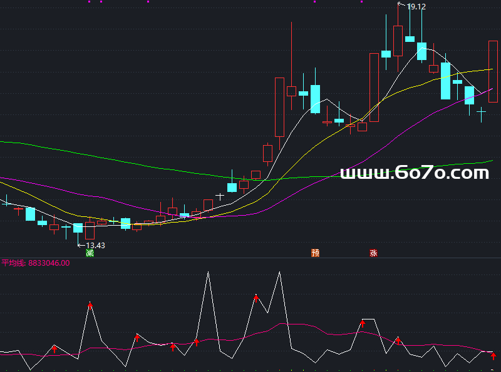
Task: Select the 平均线 indicator value label
Action: pyautogui.click(x=35, y=263)
